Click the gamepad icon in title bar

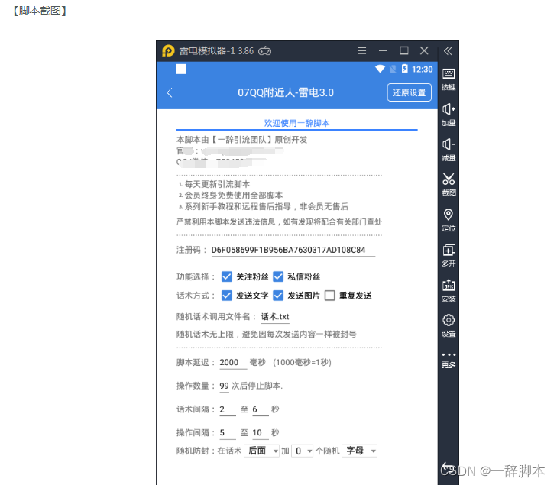tap(264, 51)
